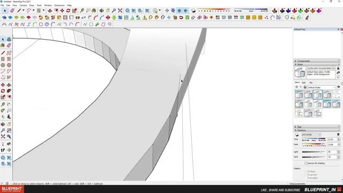Expand the Tags panel
343x193 pixels.
(317, 127)
